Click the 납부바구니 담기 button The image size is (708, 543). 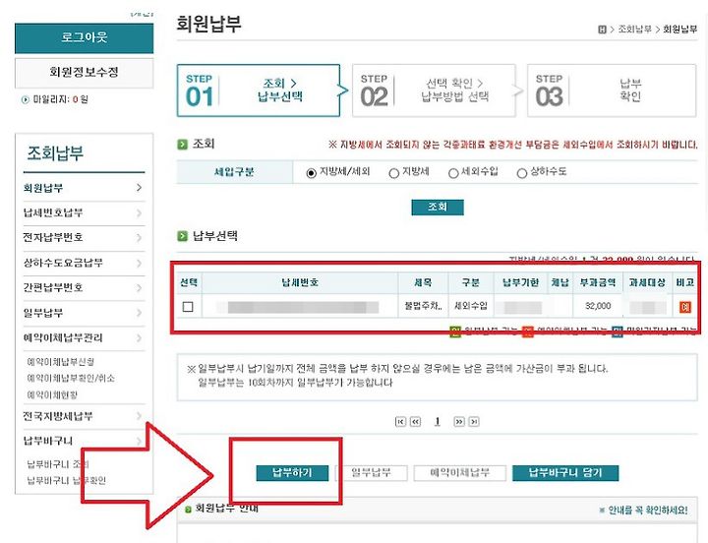click(x=565, y=473)
